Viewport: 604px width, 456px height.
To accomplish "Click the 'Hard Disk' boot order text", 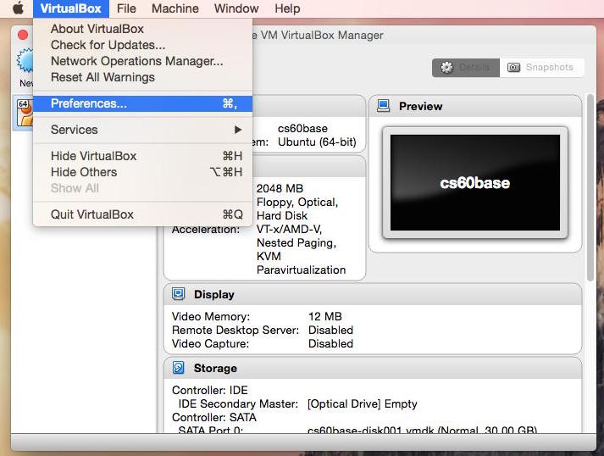I will point(282,216).
